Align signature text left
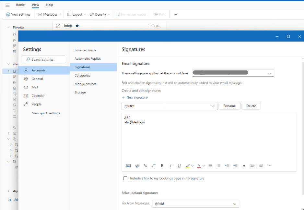This screenshot has width=304, height=210. point(252,166)
